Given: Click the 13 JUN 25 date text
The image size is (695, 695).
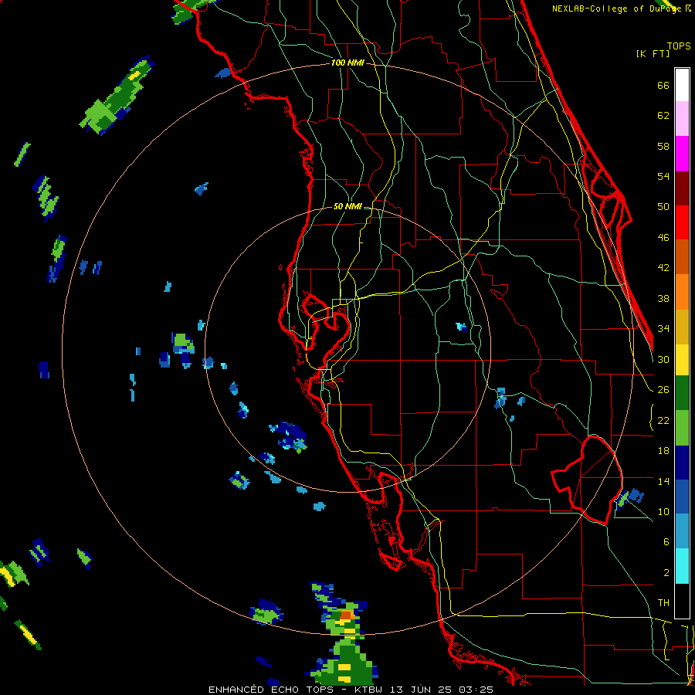Looking at the screenshot, I should 421,690.
